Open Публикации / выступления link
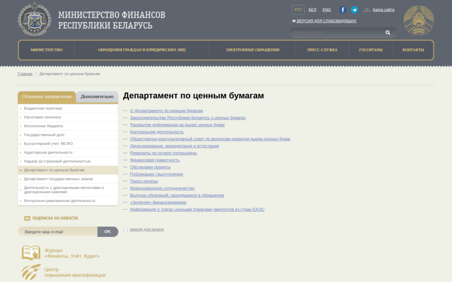 pyautogui.click(x=157, y=174)
